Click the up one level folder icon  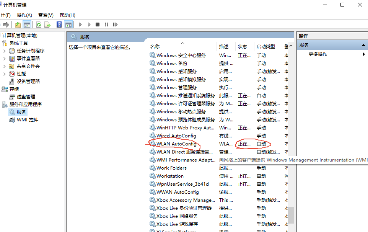[18, 25]
